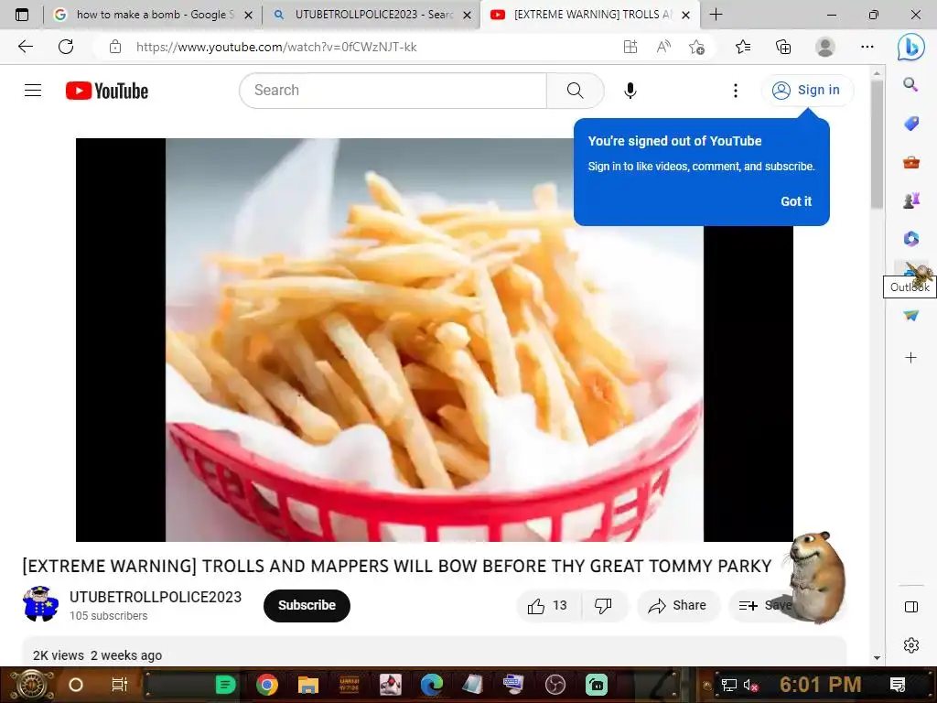Open UTUBETROLLPOLICE2023 channel name link
Screen dimensions: 937x703
[x=156, y=597]
